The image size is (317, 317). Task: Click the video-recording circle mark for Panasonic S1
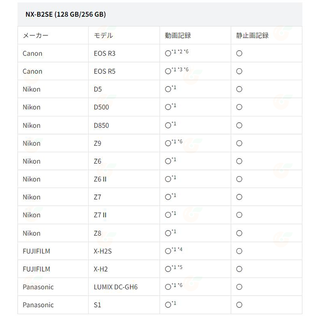[168, 305]
